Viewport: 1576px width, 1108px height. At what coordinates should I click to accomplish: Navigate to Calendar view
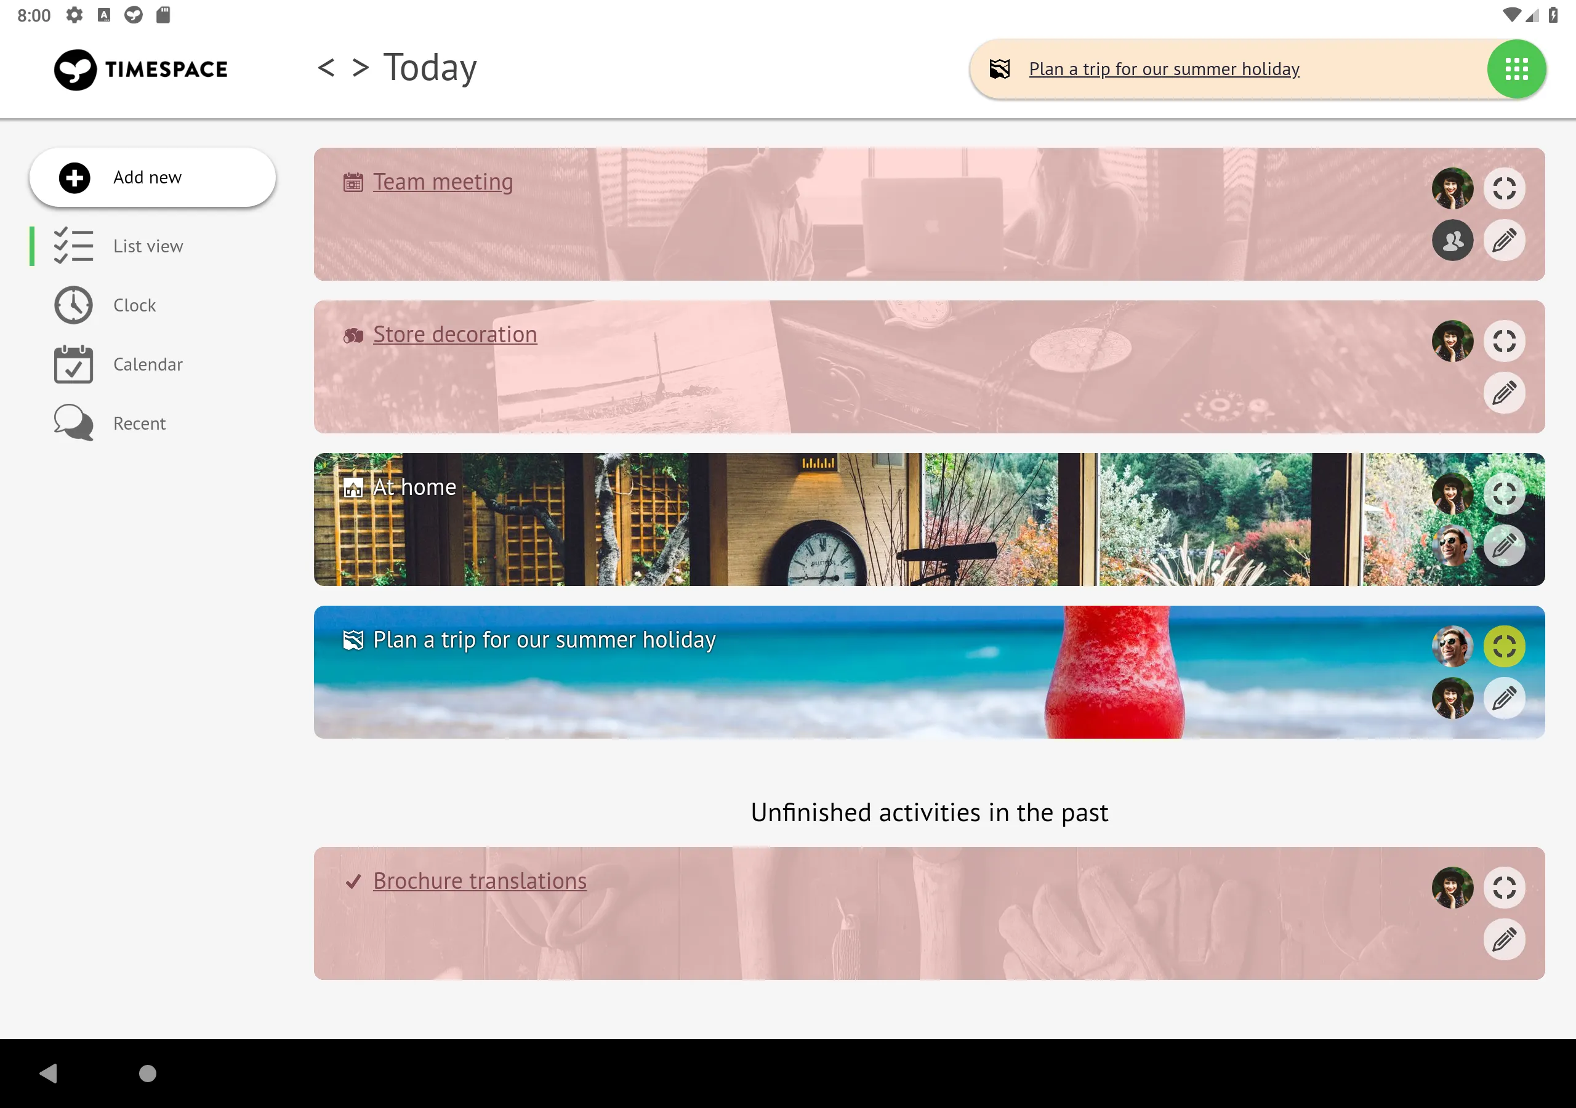tap(148, 363)
